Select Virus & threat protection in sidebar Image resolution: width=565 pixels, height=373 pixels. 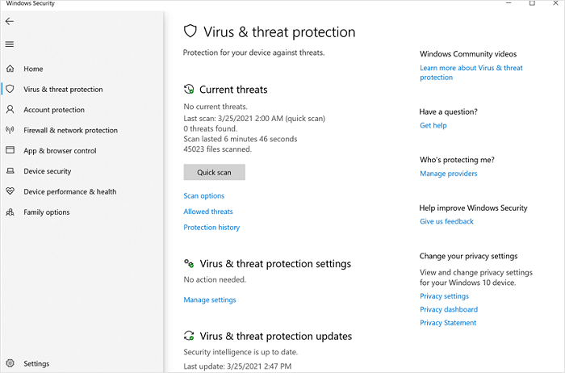pyautogui.click(x=63, y=90)
